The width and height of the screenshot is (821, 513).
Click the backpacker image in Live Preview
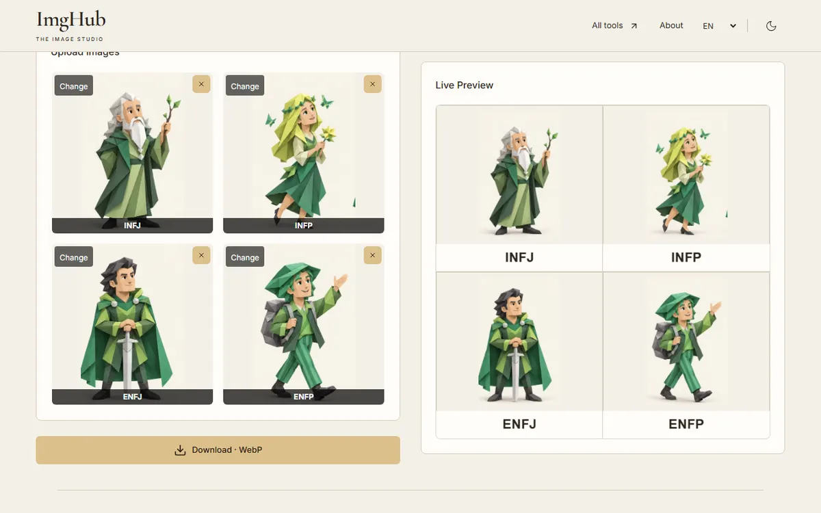(x=686, y=342)
